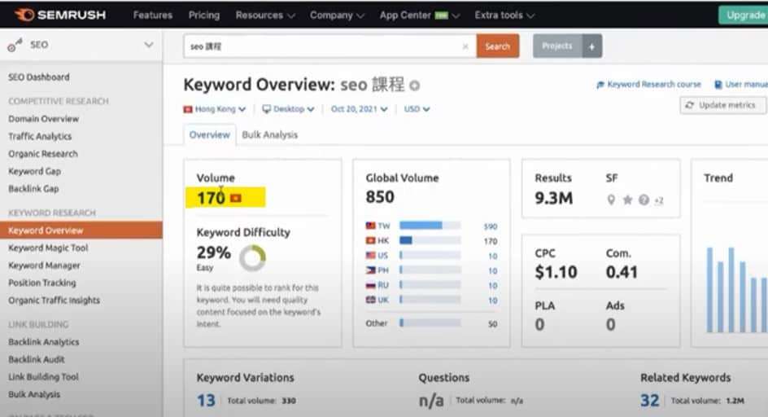Image resolution: width=768 pixels, height=417 pixels.
Task: Open Backlink Audit in the sidebar
Action: click(37, 359)
